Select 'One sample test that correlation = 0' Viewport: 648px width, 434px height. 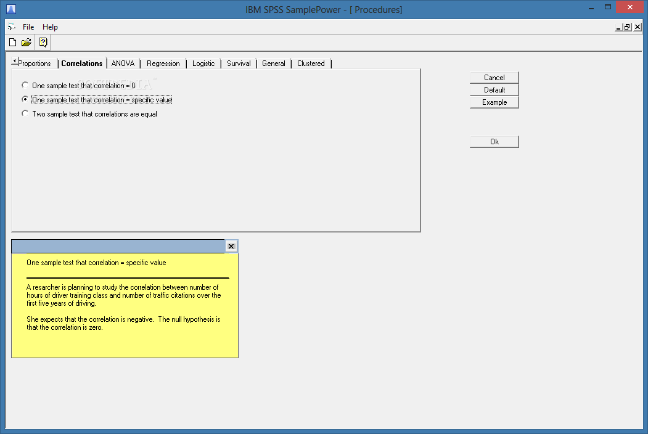pyautogui.click(x=78, y=86)
